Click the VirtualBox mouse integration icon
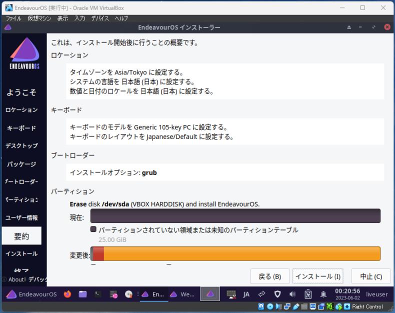Image resolution: width=395 pixels, height=313 pixels. coord(338,306)
